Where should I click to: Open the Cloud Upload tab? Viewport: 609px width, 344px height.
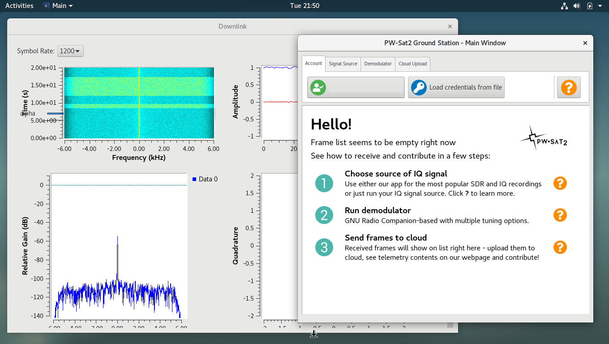[x=413, y=64]
